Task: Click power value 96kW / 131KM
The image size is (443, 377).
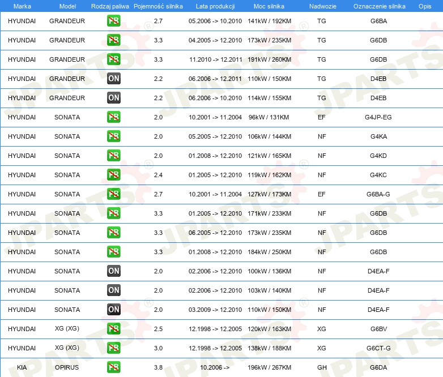Action: [x=269, y=117]
